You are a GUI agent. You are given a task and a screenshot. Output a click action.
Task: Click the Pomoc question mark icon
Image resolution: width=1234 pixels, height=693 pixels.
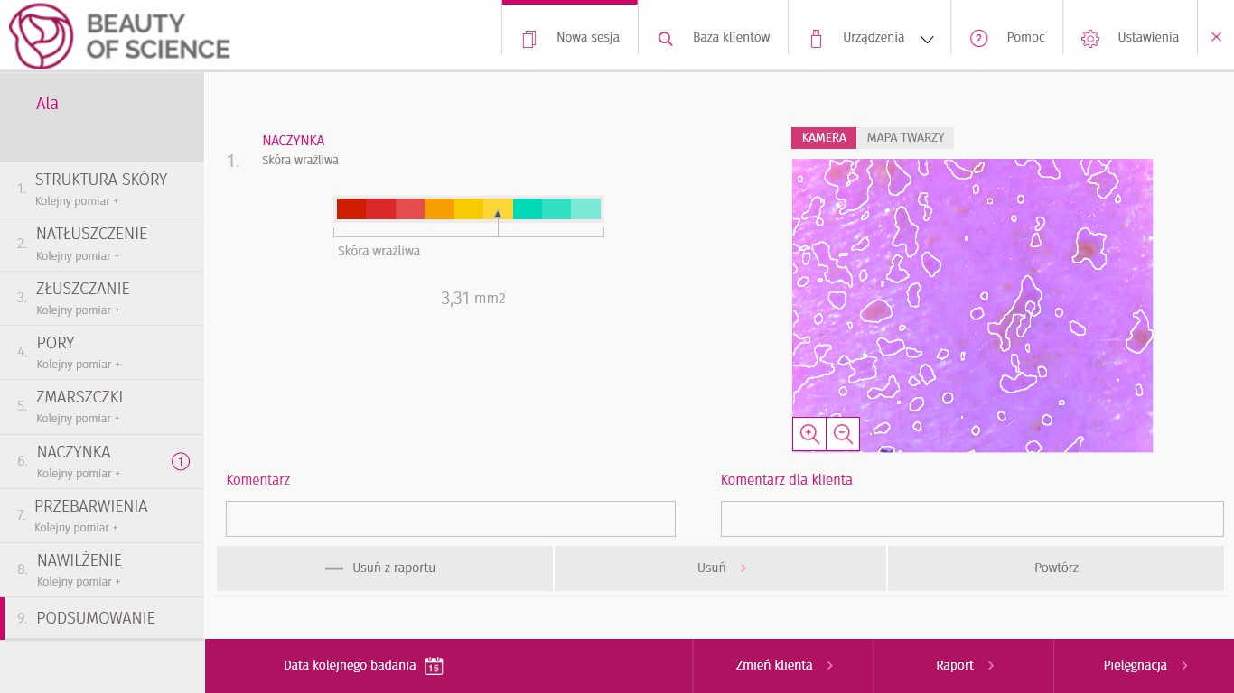pyautogui.click(x=978, y=38)
